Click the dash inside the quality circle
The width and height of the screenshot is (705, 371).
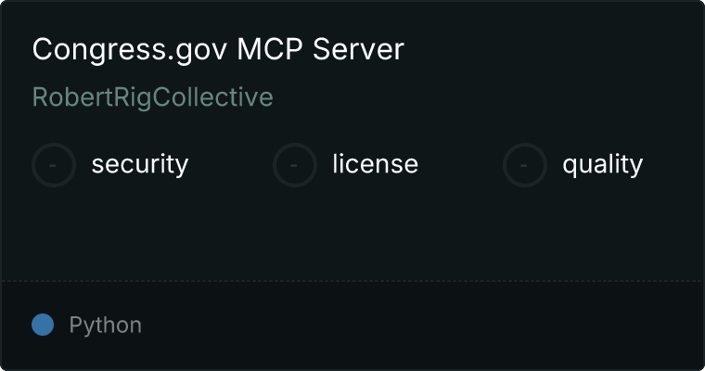coord(524,165)
